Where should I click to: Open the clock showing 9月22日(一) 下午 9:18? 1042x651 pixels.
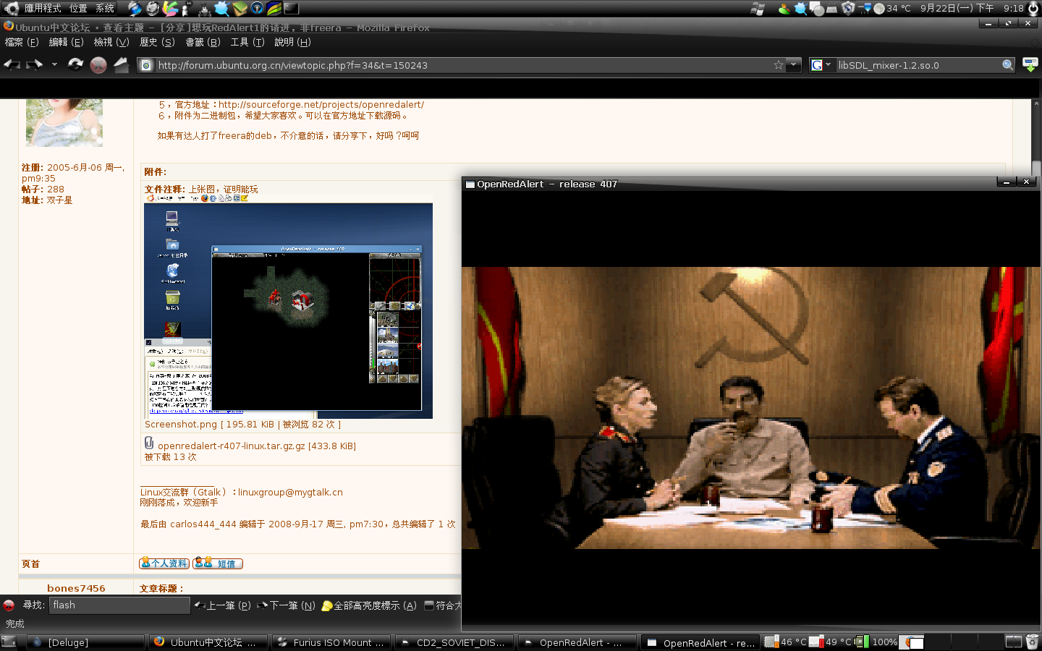972,9
